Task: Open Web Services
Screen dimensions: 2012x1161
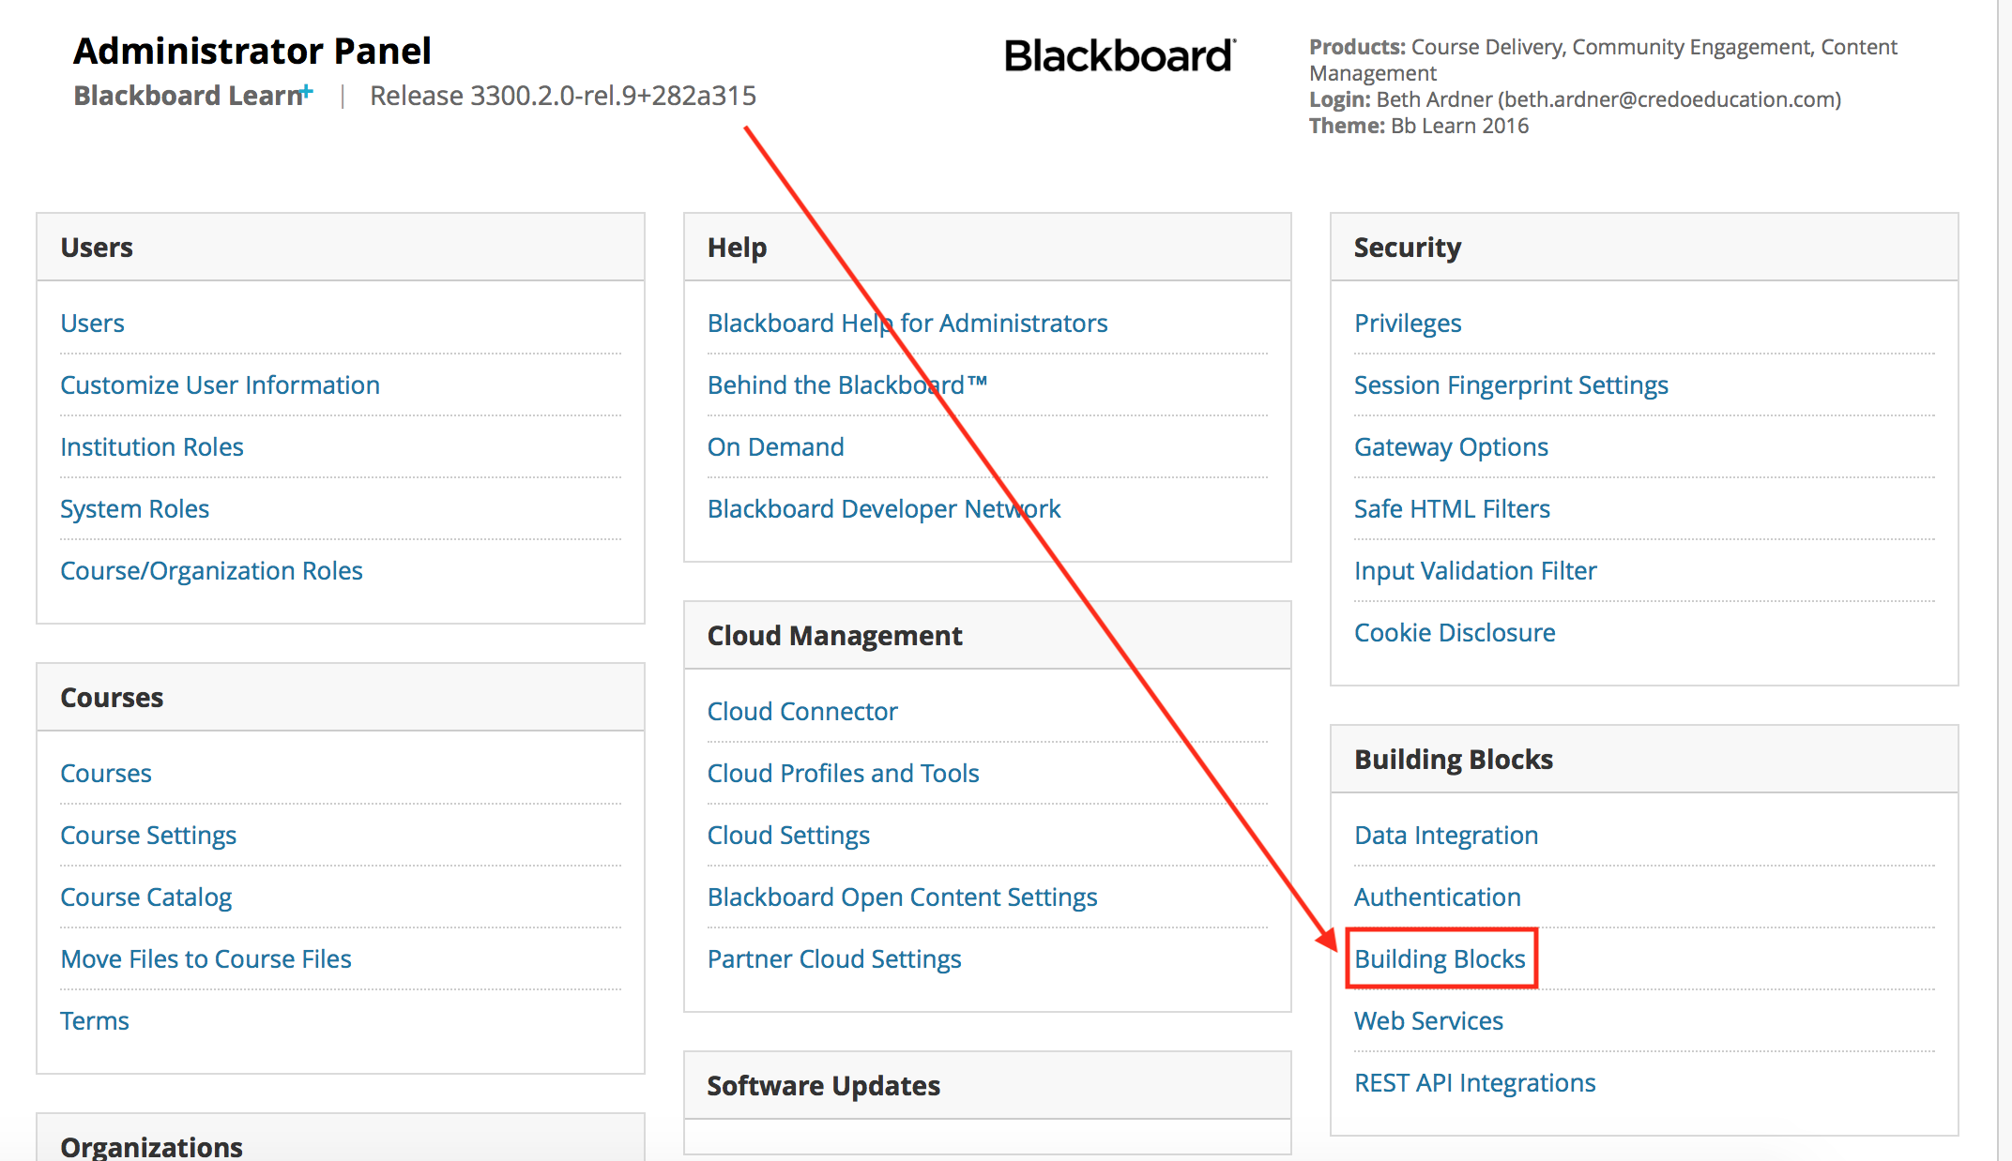Action: pos(1428,1020)
